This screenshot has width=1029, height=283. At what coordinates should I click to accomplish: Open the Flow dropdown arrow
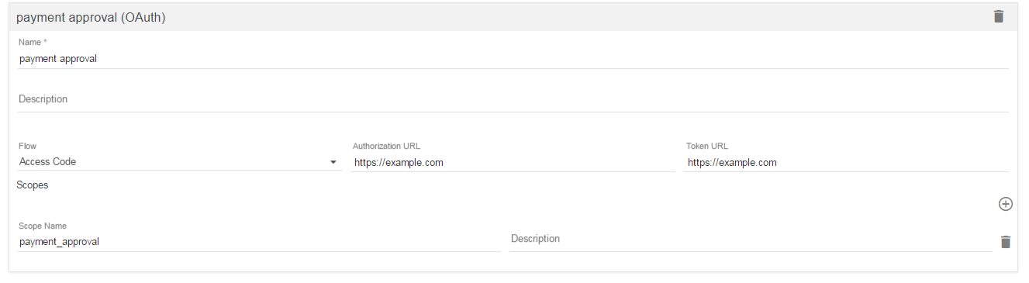pyautogui.click(x=333, y=162)
